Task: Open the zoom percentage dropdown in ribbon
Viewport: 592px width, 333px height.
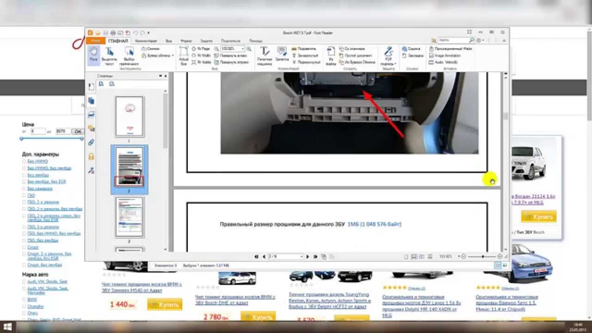Action: pos(242,49)
